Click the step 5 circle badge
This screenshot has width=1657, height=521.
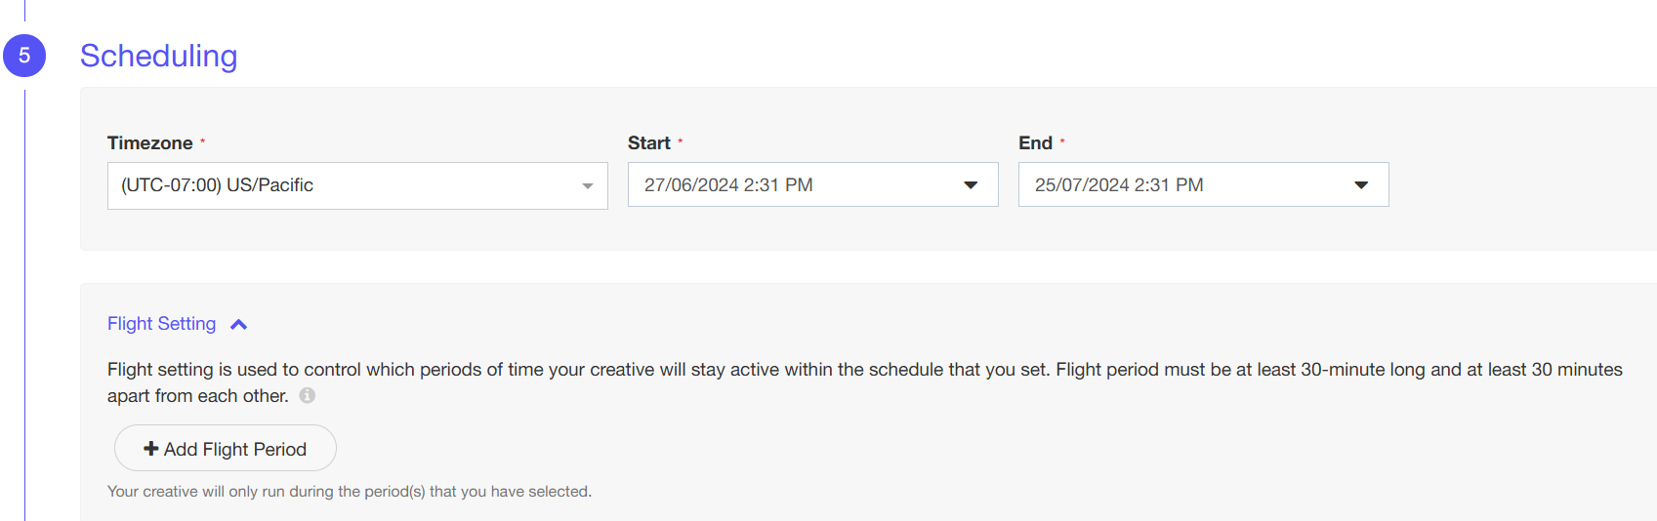(24, 56)
